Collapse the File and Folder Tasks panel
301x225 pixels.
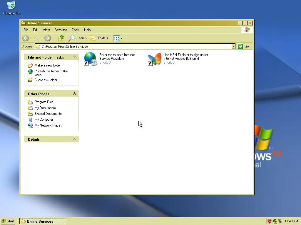[x=74, y=57]
